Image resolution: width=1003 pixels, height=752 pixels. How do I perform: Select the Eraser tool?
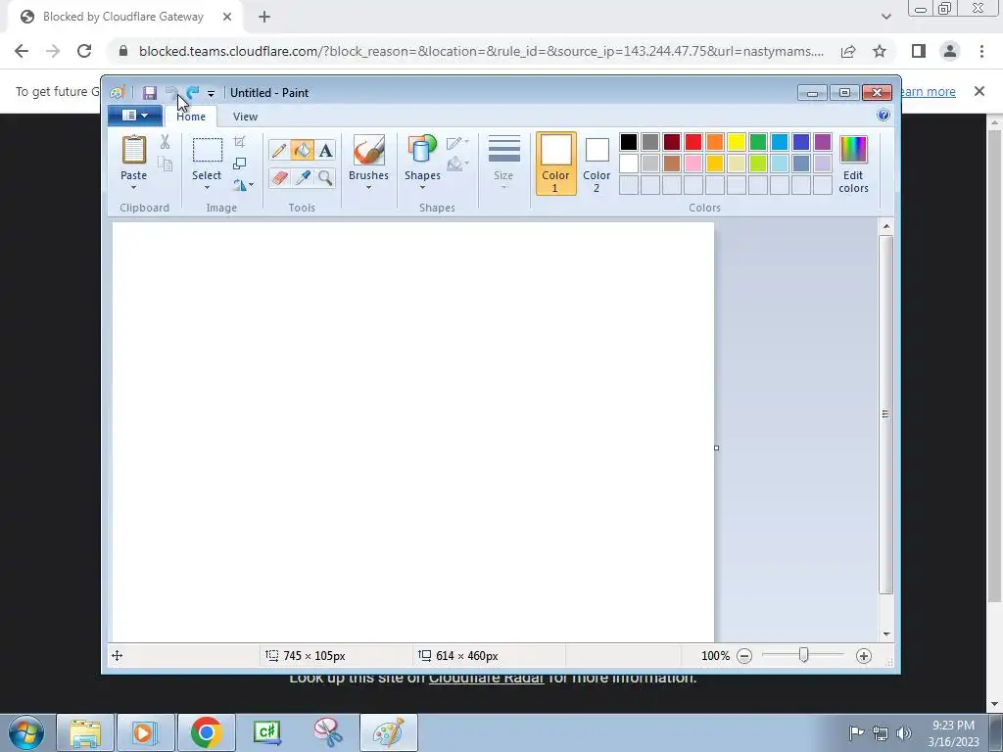278,177
